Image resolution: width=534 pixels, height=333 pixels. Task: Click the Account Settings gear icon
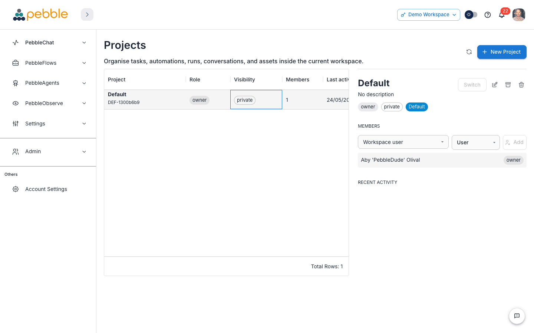(x=16, y=189)
